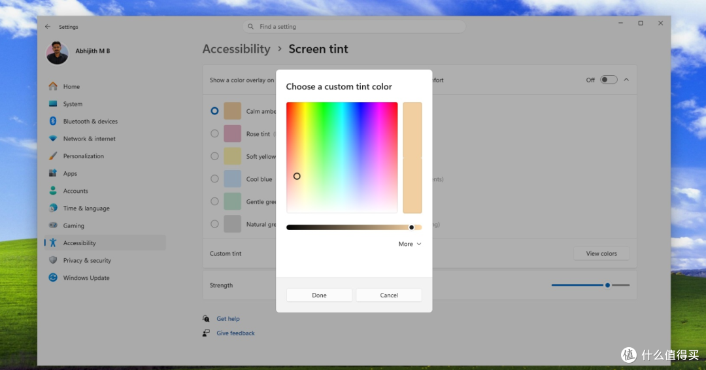Click the Get help icon
Screen dimensions: 706x370
pos(206,318)
